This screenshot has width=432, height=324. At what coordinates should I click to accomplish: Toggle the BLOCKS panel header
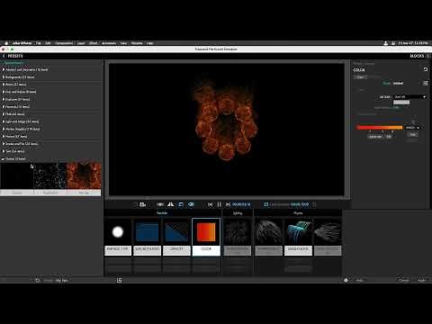point(417,56)
